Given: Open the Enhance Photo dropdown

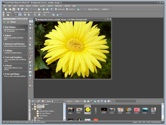Looking at the screenshot, I should tap(94, 9).
